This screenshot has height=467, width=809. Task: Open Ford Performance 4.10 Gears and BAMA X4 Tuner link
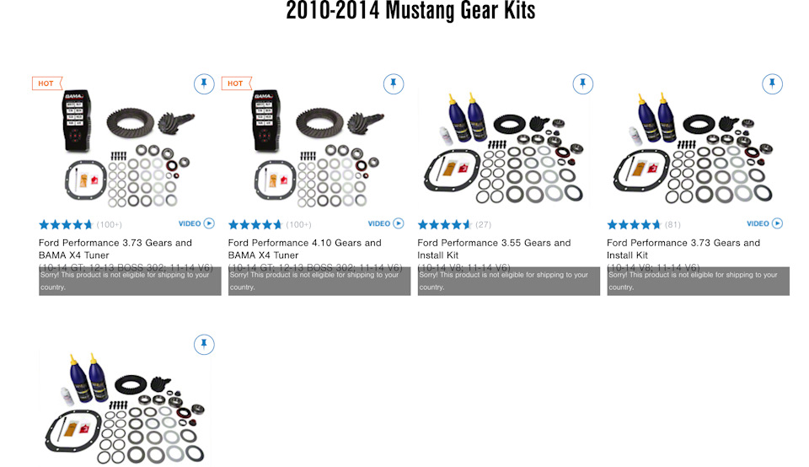click(x=304, y=249)
